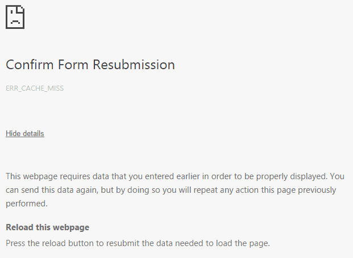This screenshot has width=353, height=258.
Task: Click the sad face page icon
Action: coord(15,17)
